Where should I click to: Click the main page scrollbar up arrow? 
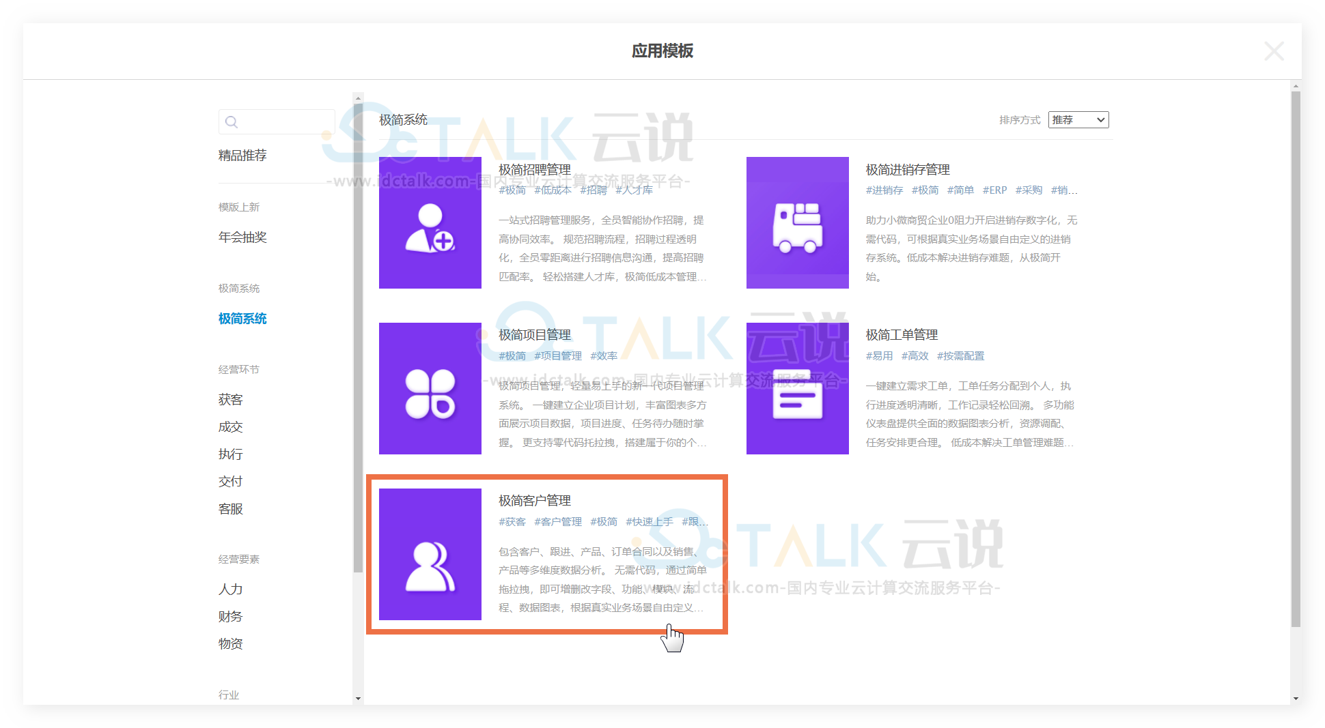[x=1296, y=86]
